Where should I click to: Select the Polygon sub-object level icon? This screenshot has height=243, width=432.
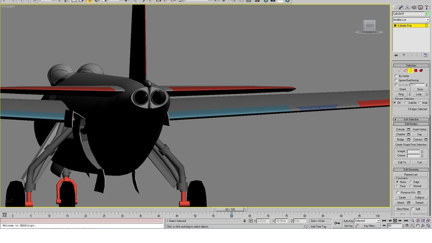pos(416,70)
